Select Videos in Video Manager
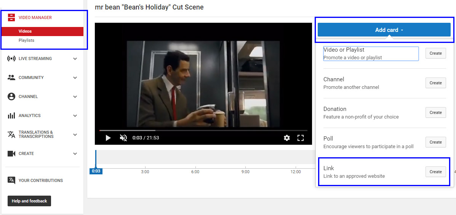Screen dimensions: 456x215 click(x=42, y=31)
